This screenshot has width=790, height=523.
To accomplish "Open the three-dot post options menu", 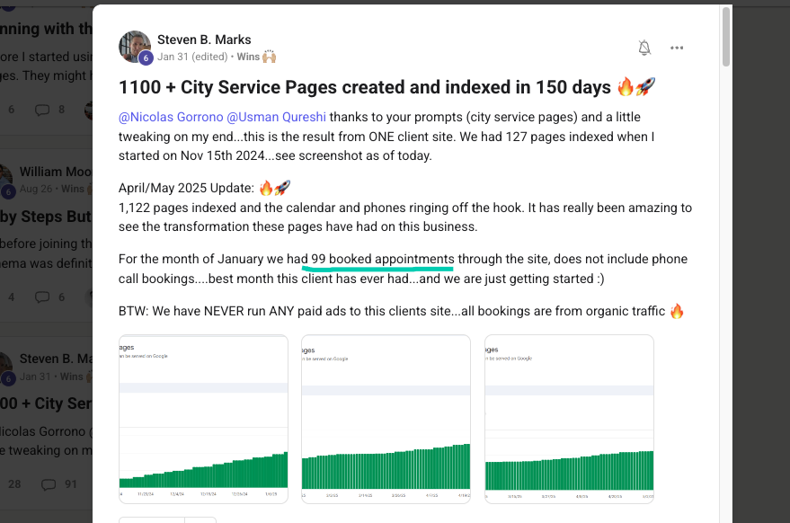I will tap(677, 48).
